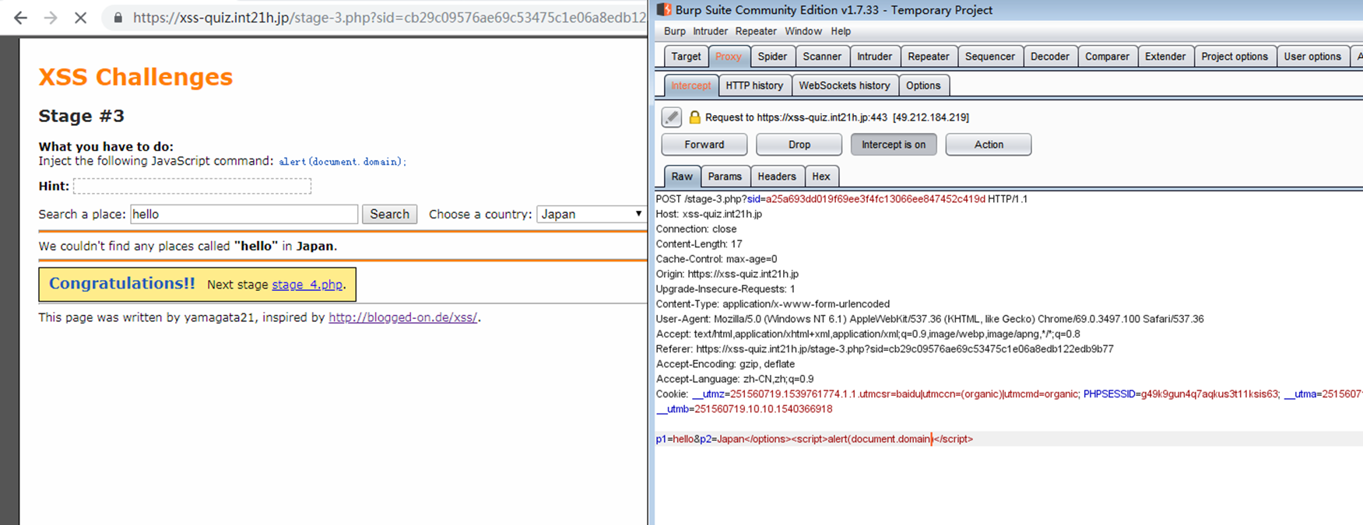The image size is (1363, 525).
Task: Switch to the Scanner tab
Action: point(822,56)
